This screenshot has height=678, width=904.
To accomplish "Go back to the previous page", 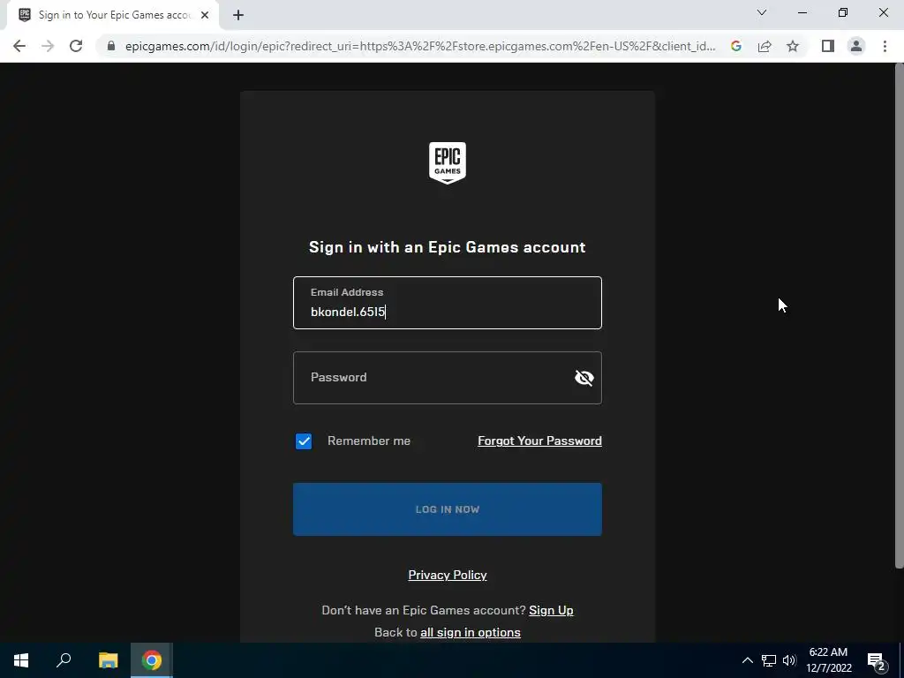I will point(19,46).
